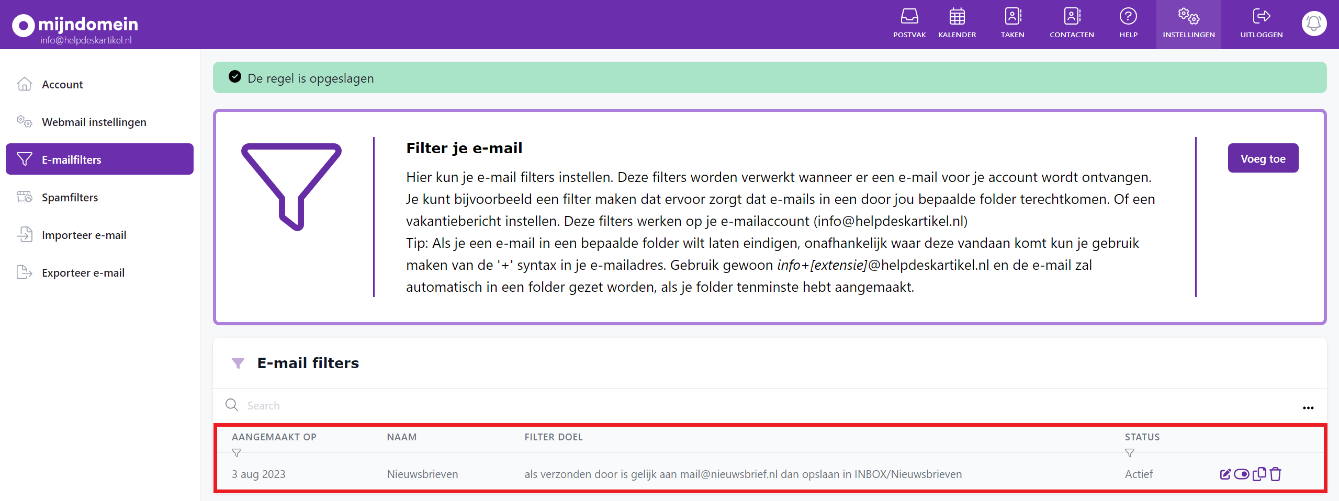Image resolution: width=1339 pixels, height=501 pixels.
Task: Sort by the Naam column header
Action: pos(401,437)
